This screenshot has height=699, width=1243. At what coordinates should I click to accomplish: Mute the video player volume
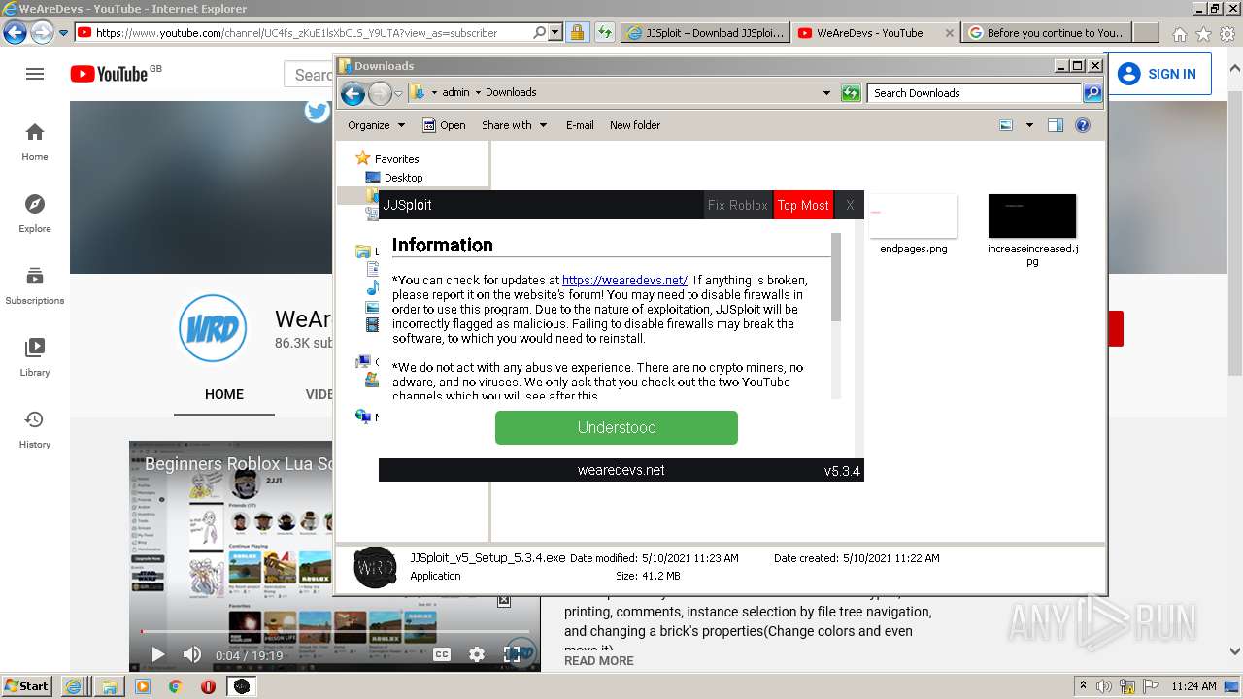192,654
